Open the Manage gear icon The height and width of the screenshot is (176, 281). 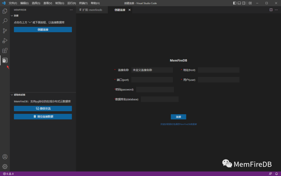(x=5, y=166)
